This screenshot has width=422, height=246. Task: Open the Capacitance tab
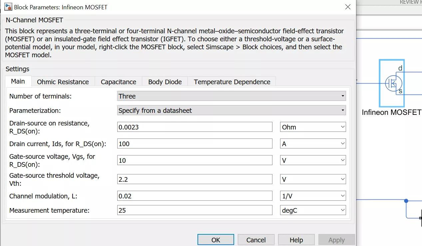pyautogui.click(x=119, y=82)
